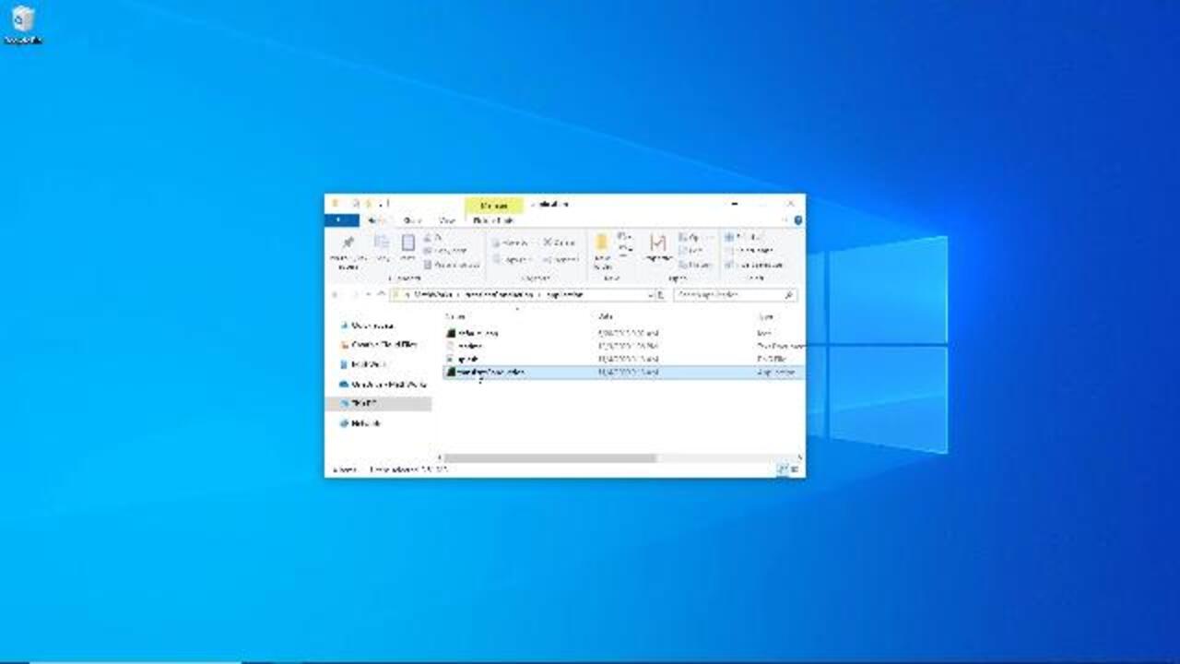Viewport: 1180px width, 664px height.
Task: Refresh the folder beside the address bar
Action: 660,295
